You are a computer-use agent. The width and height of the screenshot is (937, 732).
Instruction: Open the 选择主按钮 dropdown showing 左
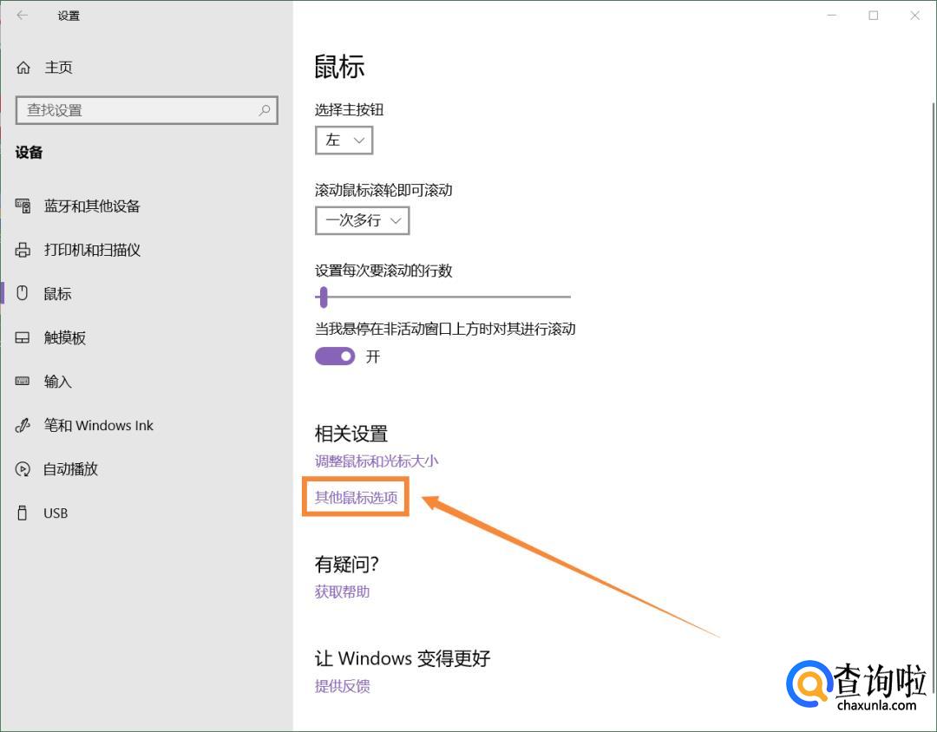(344, 141)
